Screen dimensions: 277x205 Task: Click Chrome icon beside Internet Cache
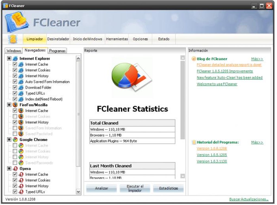click(21, 145)
